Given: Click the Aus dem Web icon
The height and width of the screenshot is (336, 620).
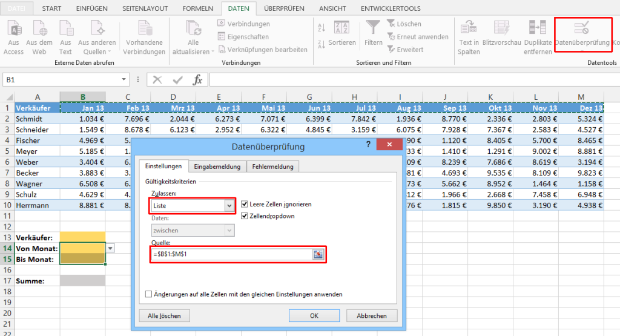Looking at the screenshot, I should click(x=39, y=28).
